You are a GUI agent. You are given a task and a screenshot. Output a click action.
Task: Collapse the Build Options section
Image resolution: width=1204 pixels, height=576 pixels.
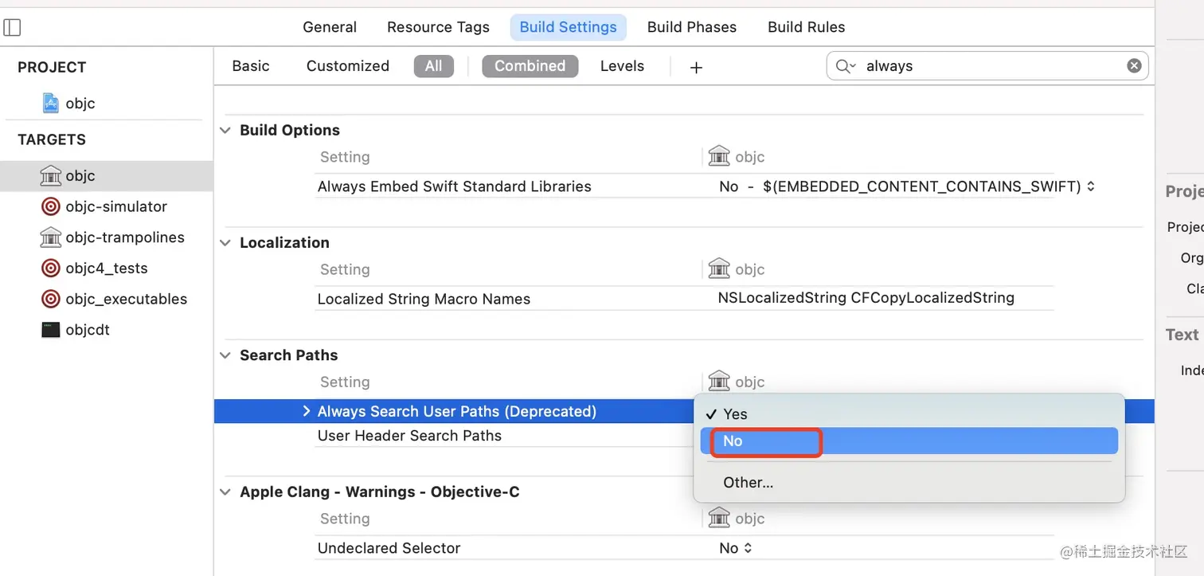click(225, 131)
